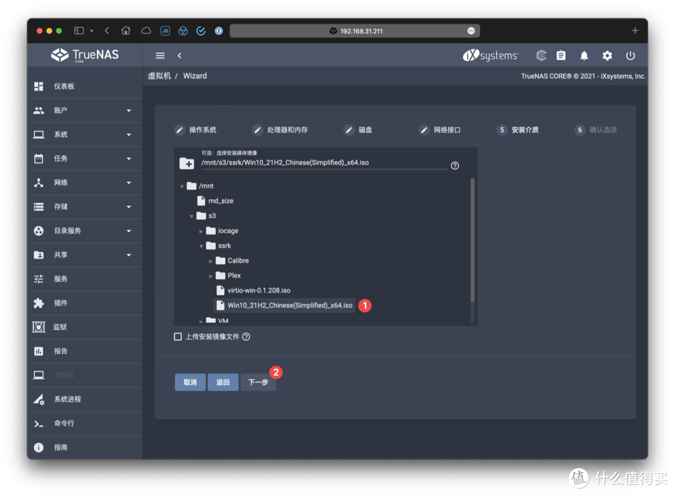Click the Next (下一步) button
The width and height of the screenshot is (675, 495).
258,382
